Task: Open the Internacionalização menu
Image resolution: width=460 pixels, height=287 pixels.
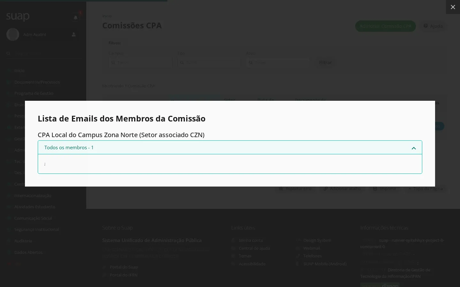Action: (33, 195)
